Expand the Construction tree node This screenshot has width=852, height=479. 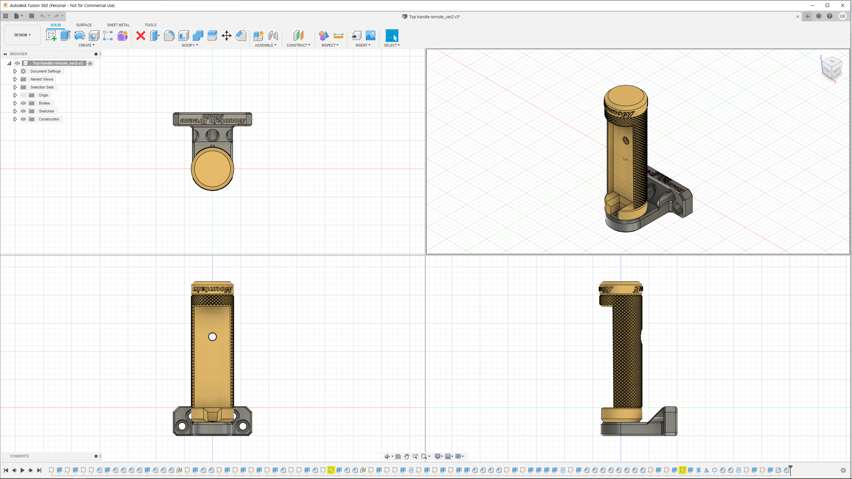click(15, 119)
